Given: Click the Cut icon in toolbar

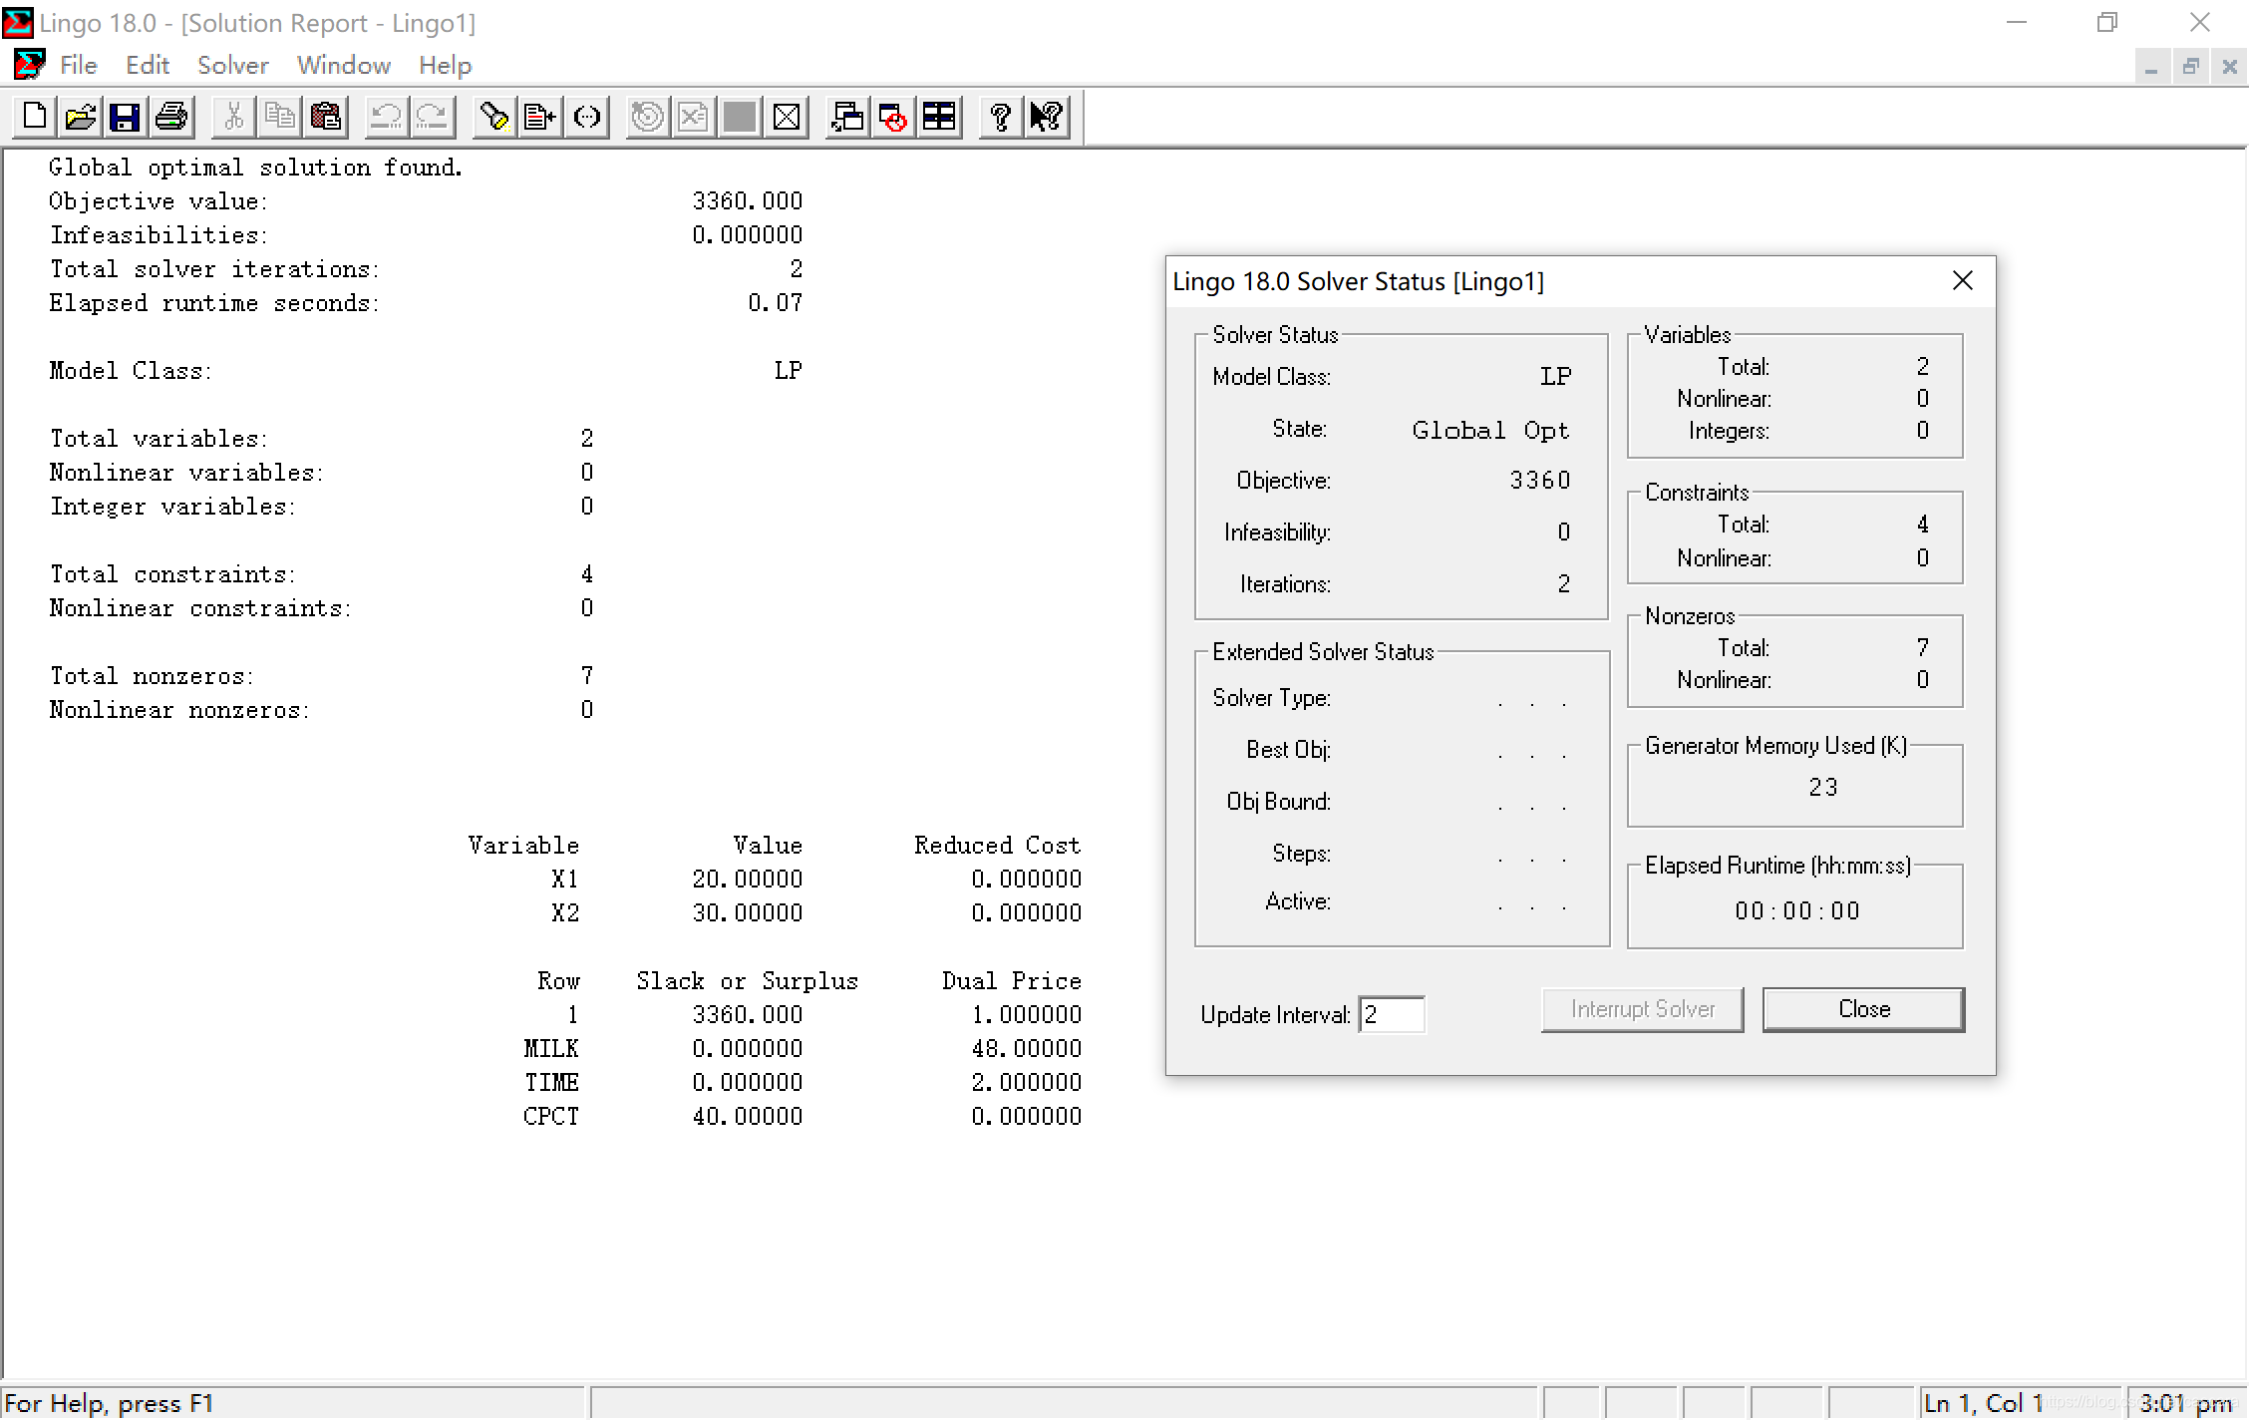Looking at the screenshot, I should pyautogui.click(x=235, y=116).
